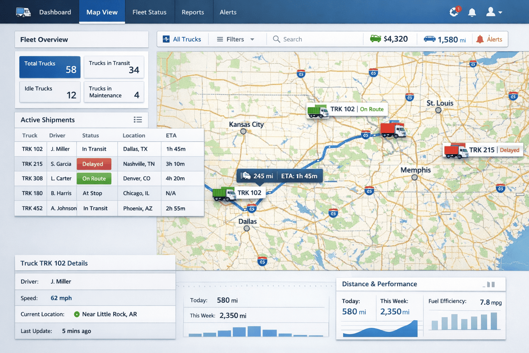Click the truck logo in navigation bar

[x=23, y=12]
